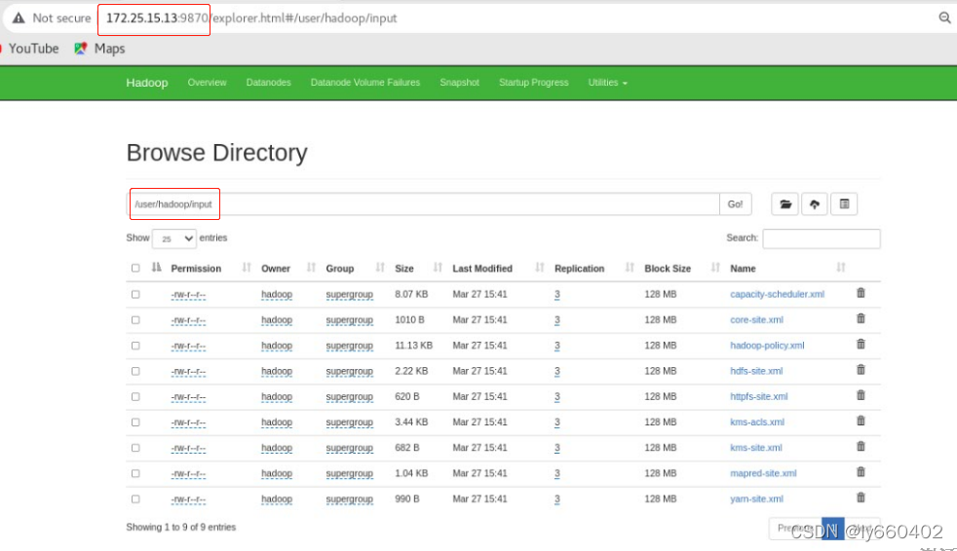
Task: Click the Go! button
Action: click(x=735, y=204)
